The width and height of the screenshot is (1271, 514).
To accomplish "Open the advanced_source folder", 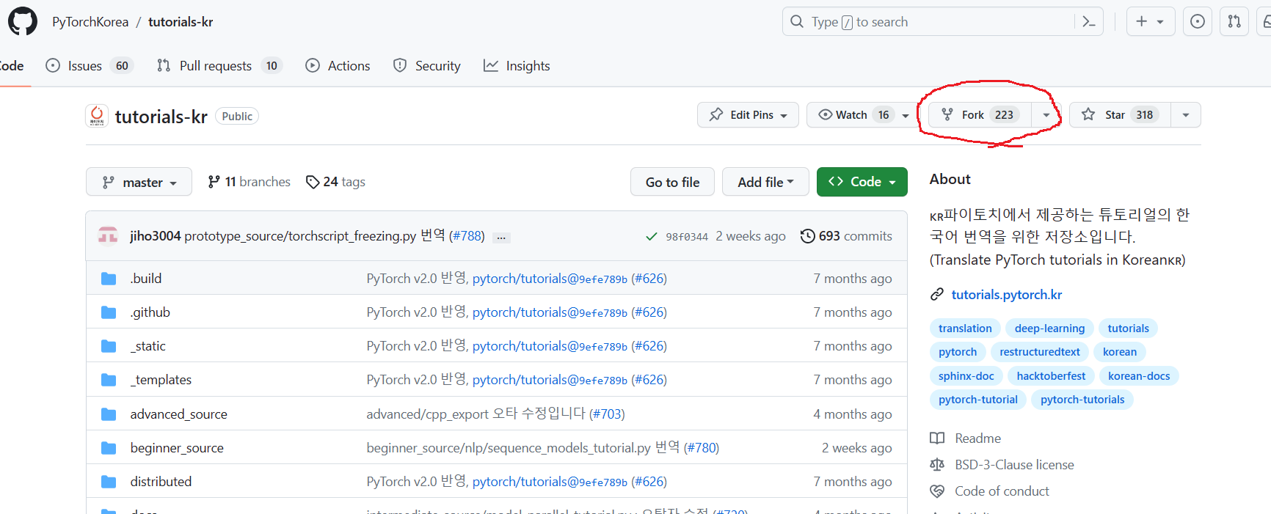I will (179, 414).
